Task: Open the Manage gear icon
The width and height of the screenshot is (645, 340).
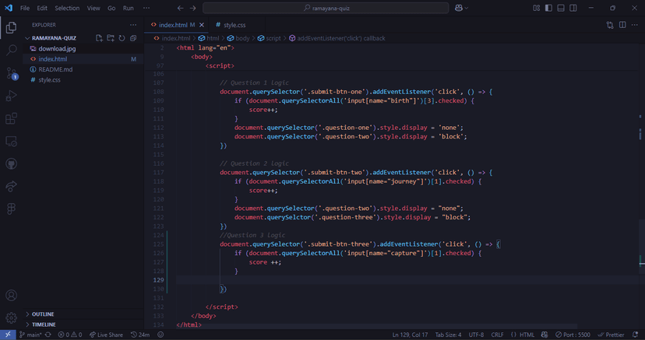Action: [11, 317]
